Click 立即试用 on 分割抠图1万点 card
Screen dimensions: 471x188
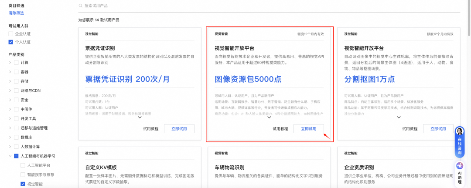[x=438, y=129]
